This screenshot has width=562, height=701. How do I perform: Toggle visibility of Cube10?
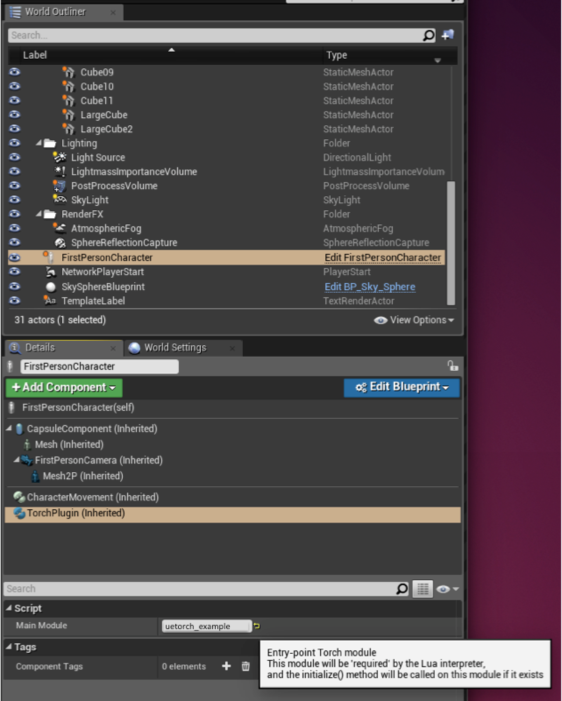pyautogui.click(x=14, y=86)
